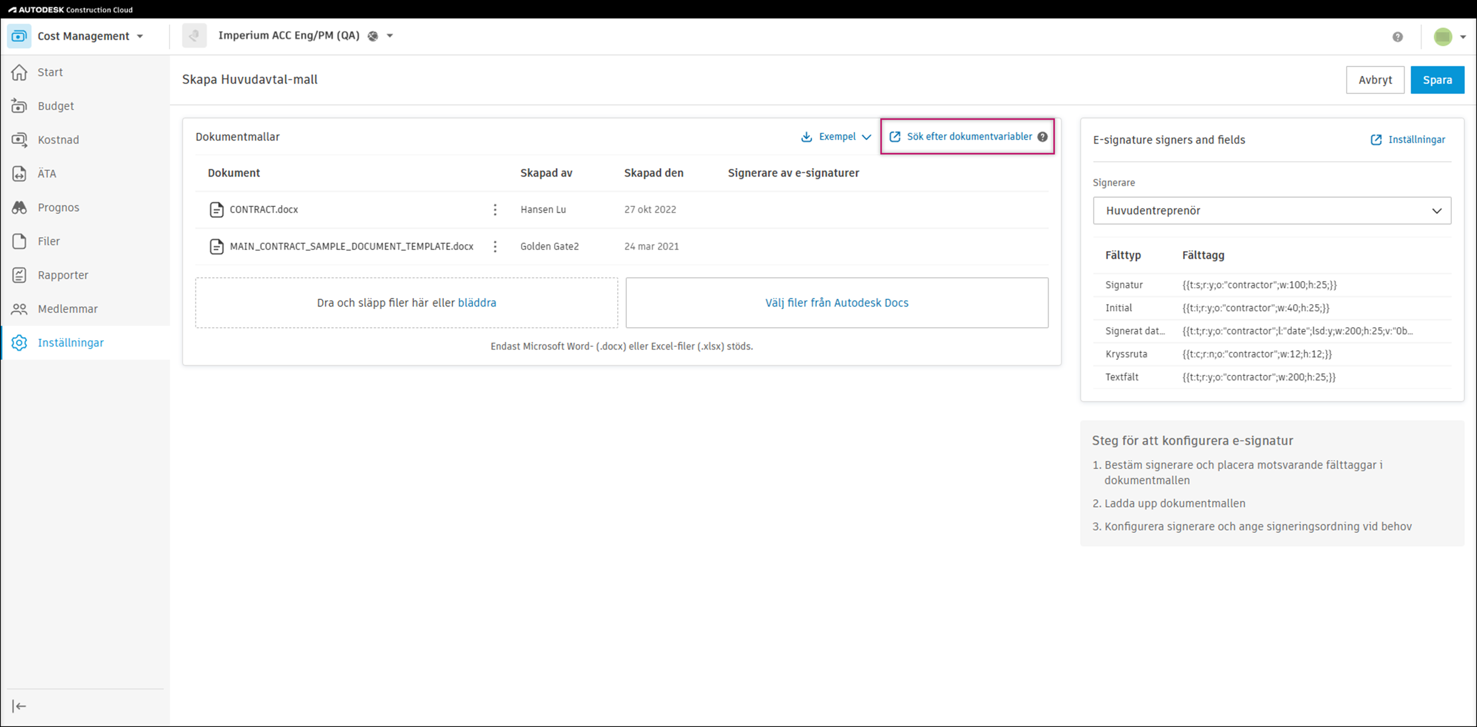The height and width of the screenshot is (727, 1477).
Task: Select Kostnad in the navigation
Action: [58, 140]
